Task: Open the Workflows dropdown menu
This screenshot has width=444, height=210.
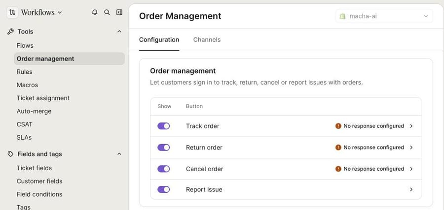Action: [x=41, y=12]
